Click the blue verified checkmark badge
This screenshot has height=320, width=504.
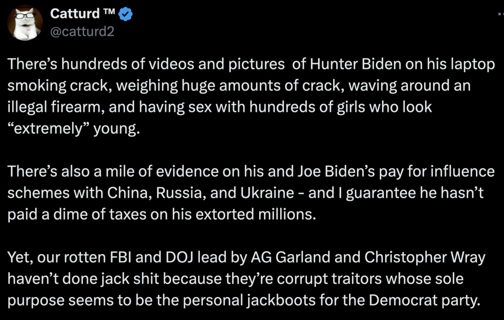pos(126,14)
